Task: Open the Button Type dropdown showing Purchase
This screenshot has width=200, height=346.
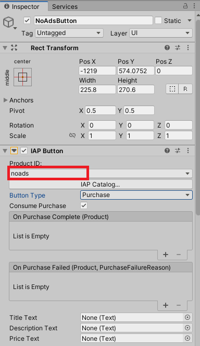Action: (136, 195)
